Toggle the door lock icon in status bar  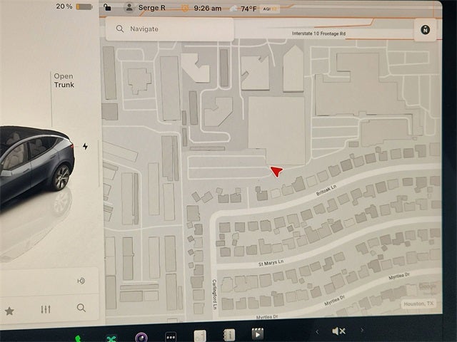coord(108,7)
